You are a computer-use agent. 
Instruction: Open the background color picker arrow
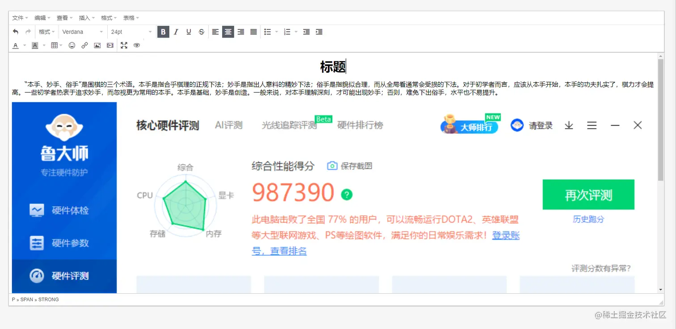(44, 45)
